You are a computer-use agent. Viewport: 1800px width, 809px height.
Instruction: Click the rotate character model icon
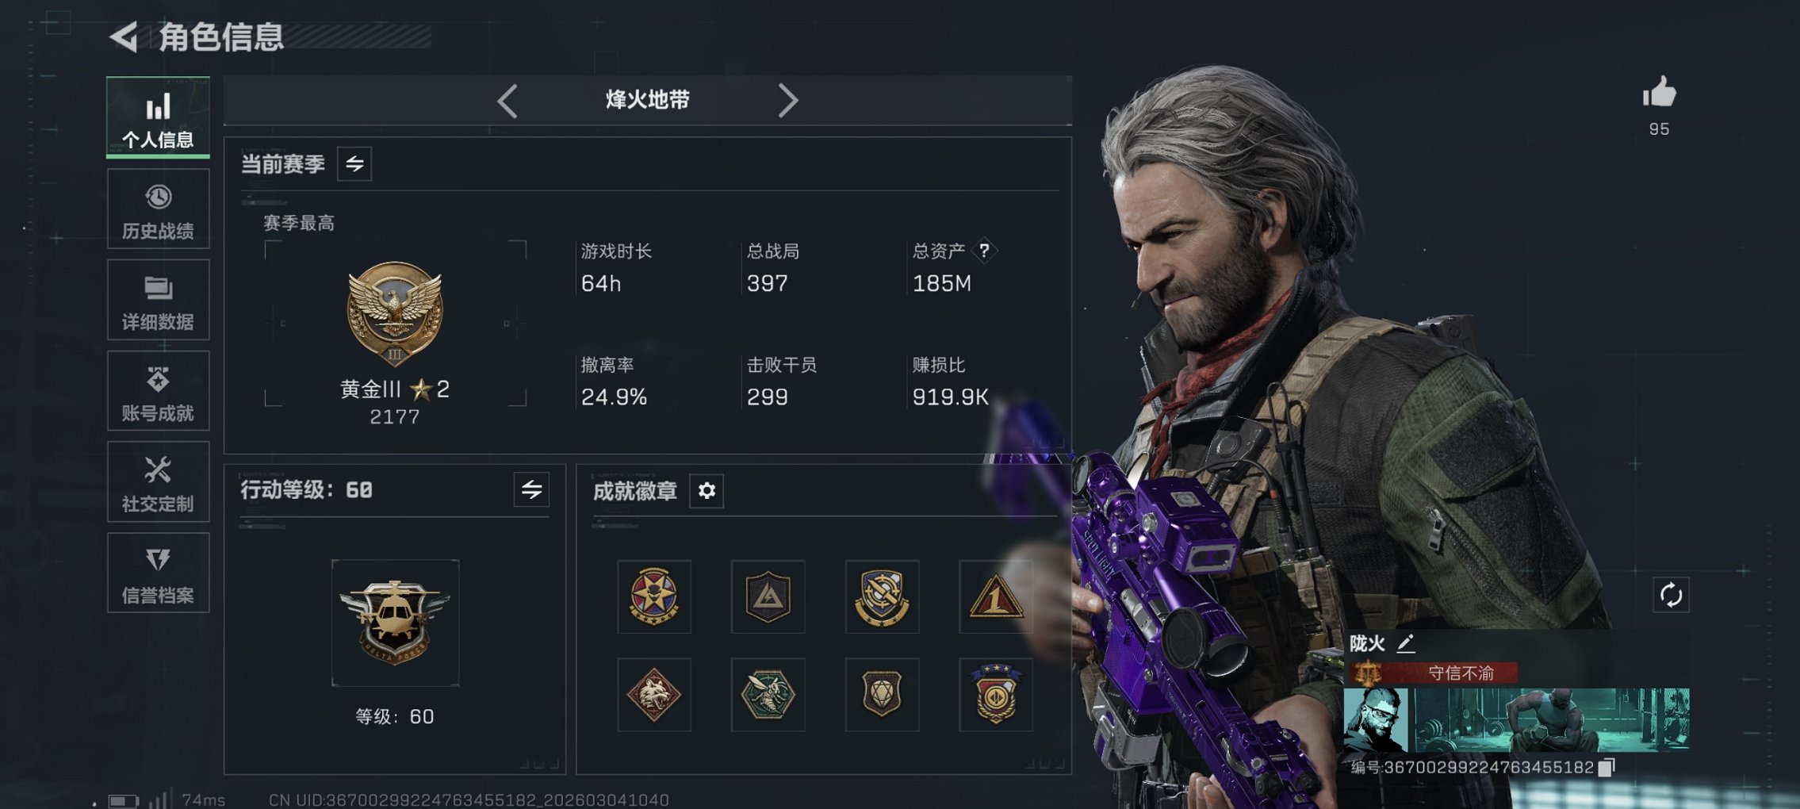coord(1671,595)
